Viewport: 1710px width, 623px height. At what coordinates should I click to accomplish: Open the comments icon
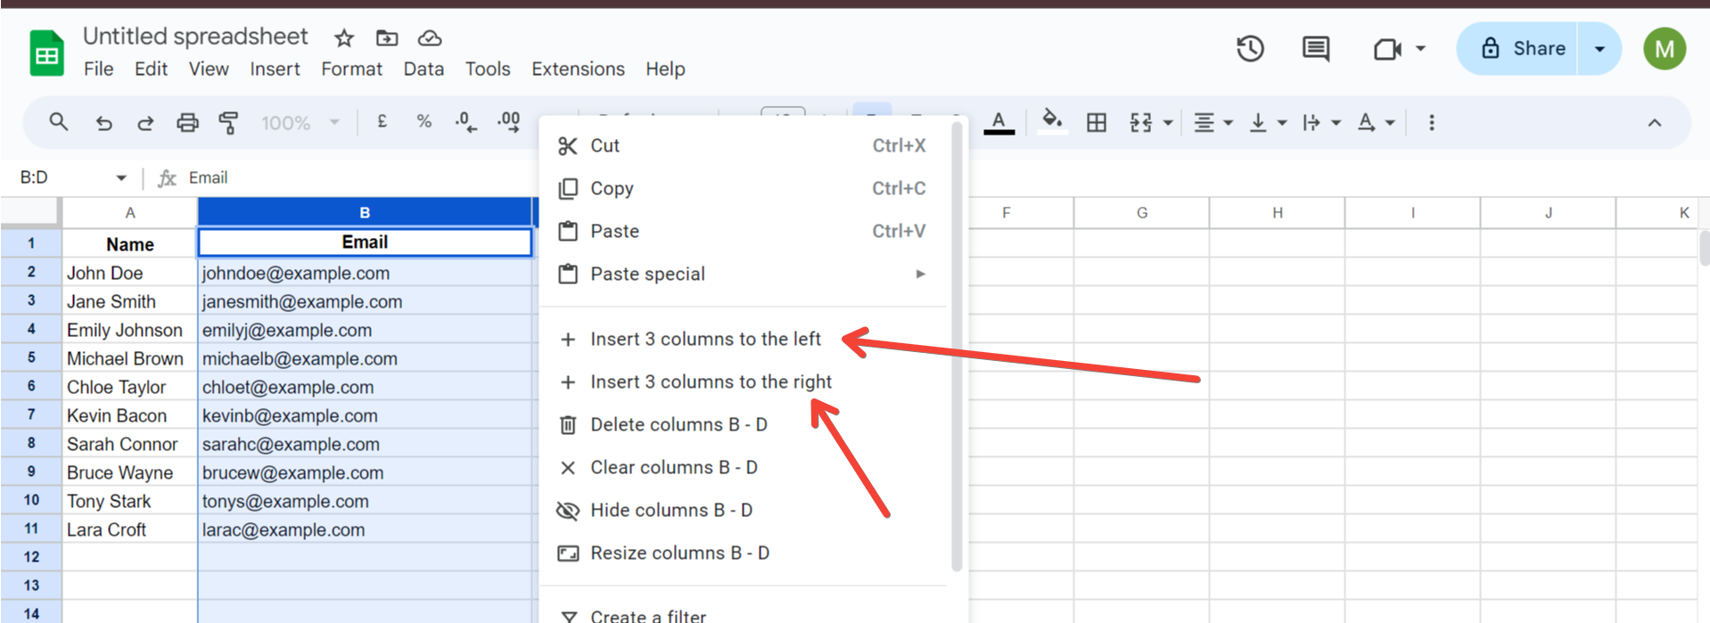[x=1315, y=48]
